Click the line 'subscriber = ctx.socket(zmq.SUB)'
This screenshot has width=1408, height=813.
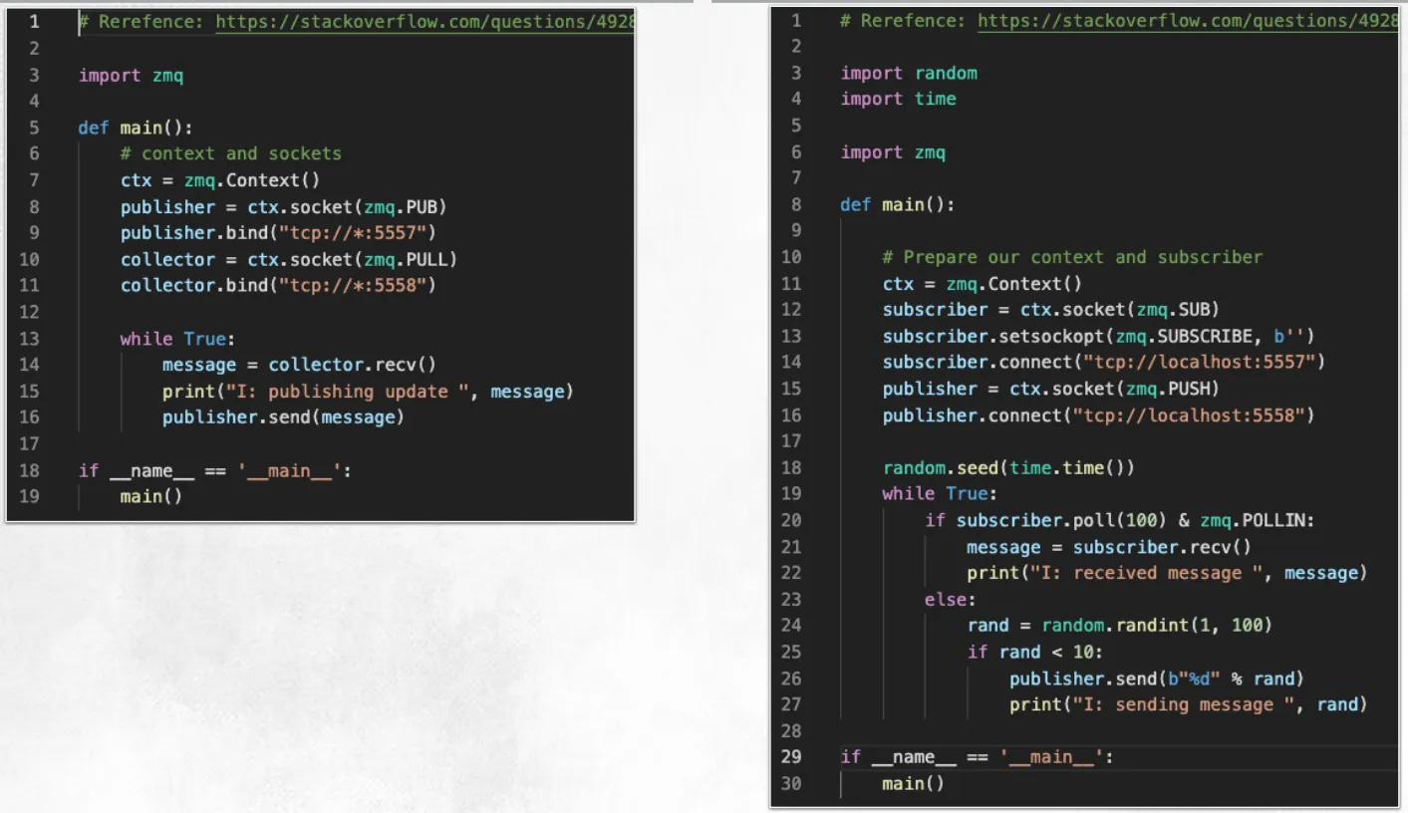coord(1051,310)
